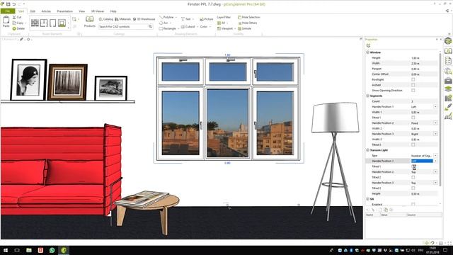Open Segments Handle Position 1 dropdown
This screenshot has width=453, height=255.
[435, 107]
